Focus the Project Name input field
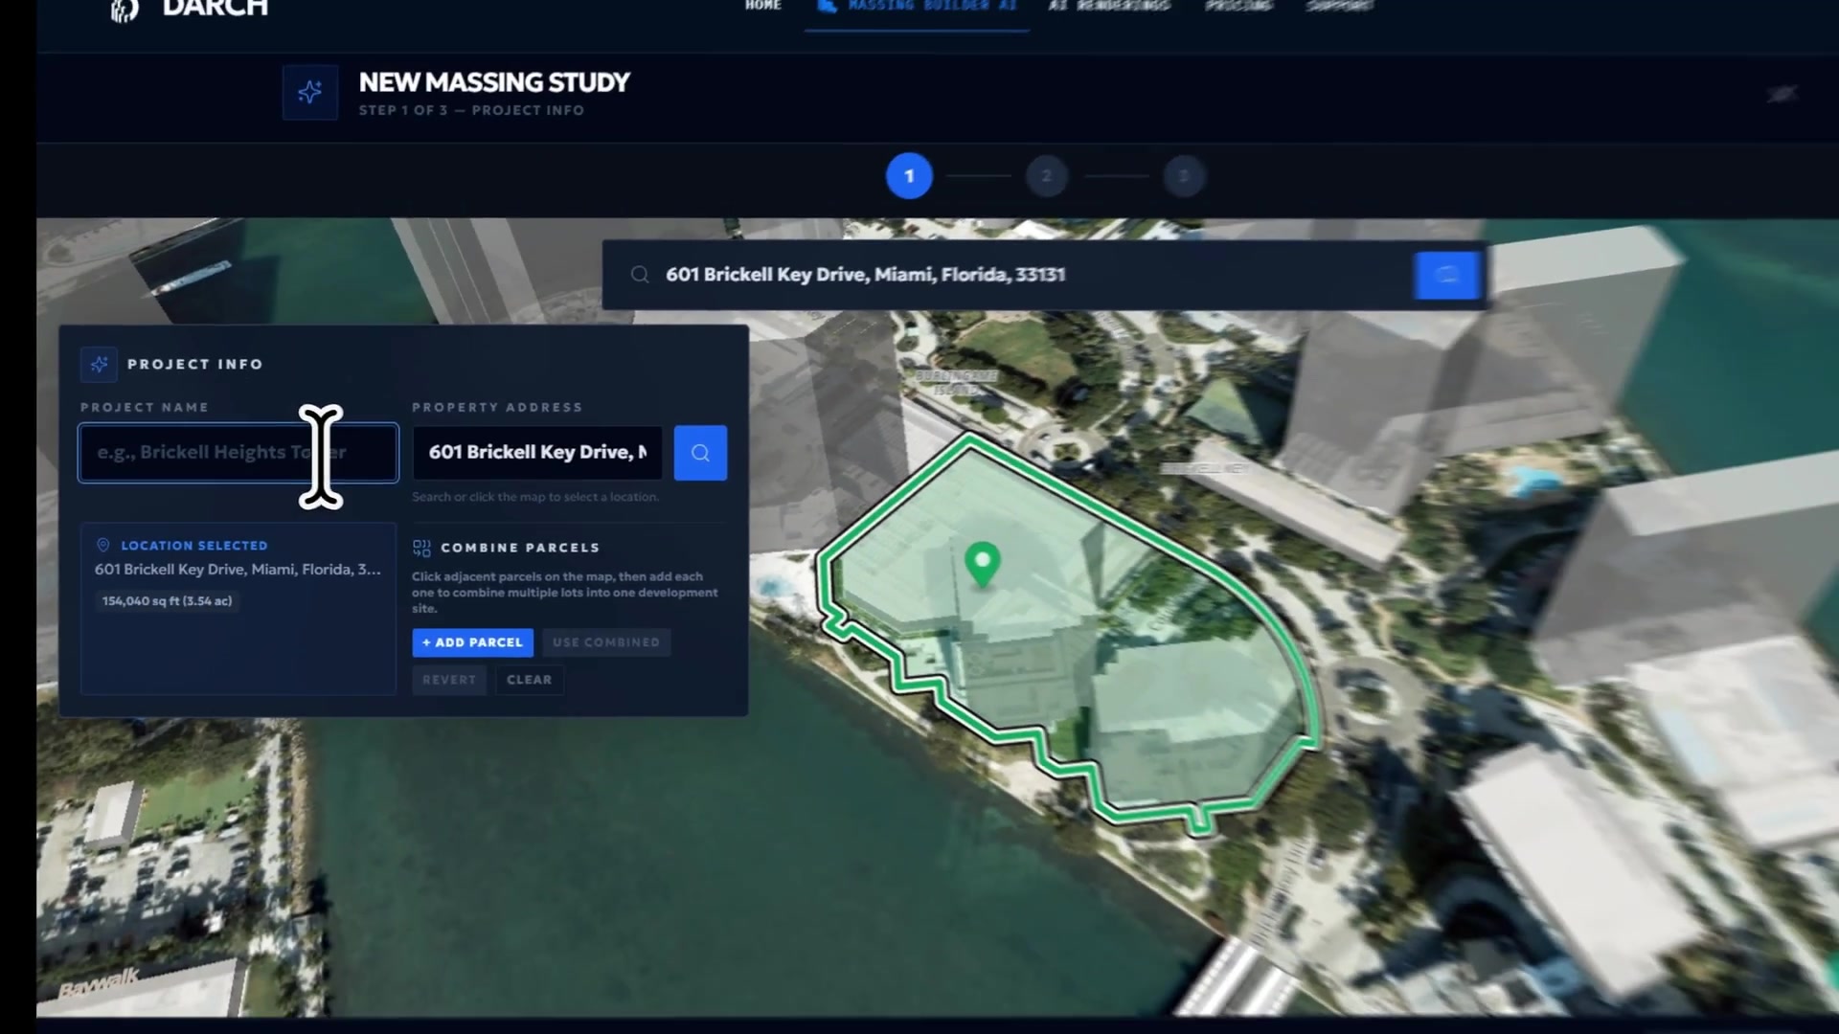The height and width of the screenshot is (1034, 1839). point(238,453)
